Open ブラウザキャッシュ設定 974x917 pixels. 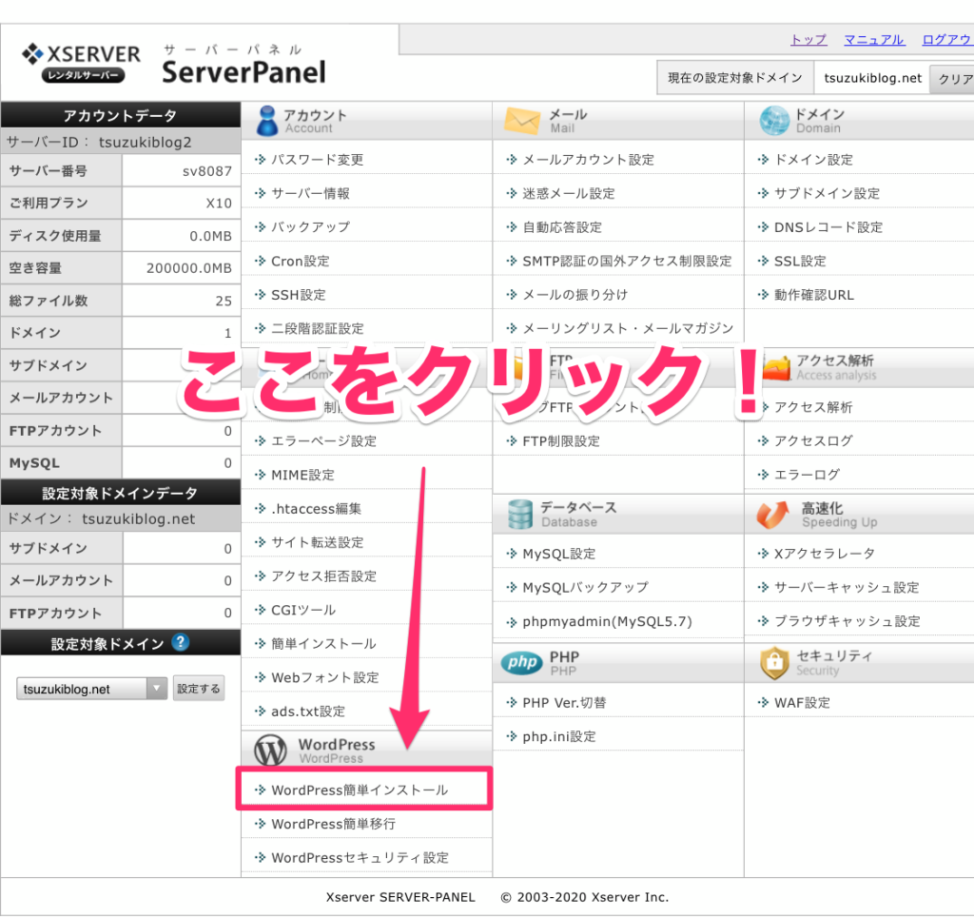847,621
